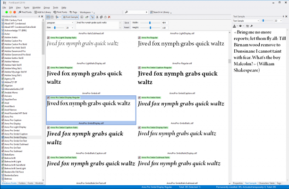This screenshot has width=289, height=189.
Task: Select Baskerville Old Face in font list
Action: (x=14, y=172)
